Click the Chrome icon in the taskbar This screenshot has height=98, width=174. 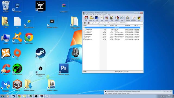[x=19, y=96]
